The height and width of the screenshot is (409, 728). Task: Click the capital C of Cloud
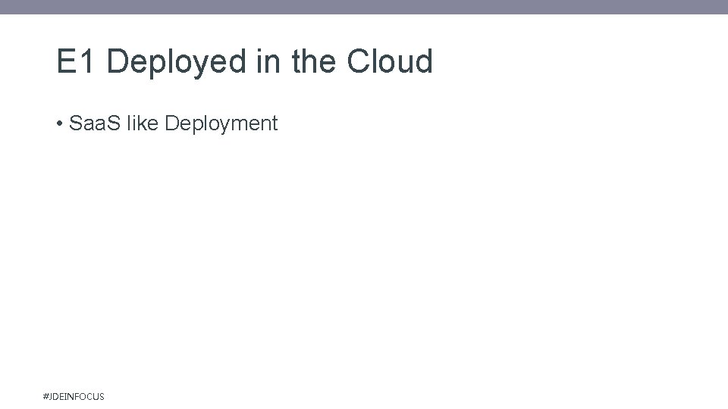click(x=358, y=61)
